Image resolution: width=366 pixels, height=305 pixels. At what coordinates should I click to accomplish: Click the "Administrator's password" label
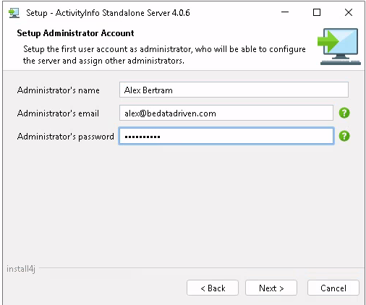pyautogui.click(x=66, y=137)
